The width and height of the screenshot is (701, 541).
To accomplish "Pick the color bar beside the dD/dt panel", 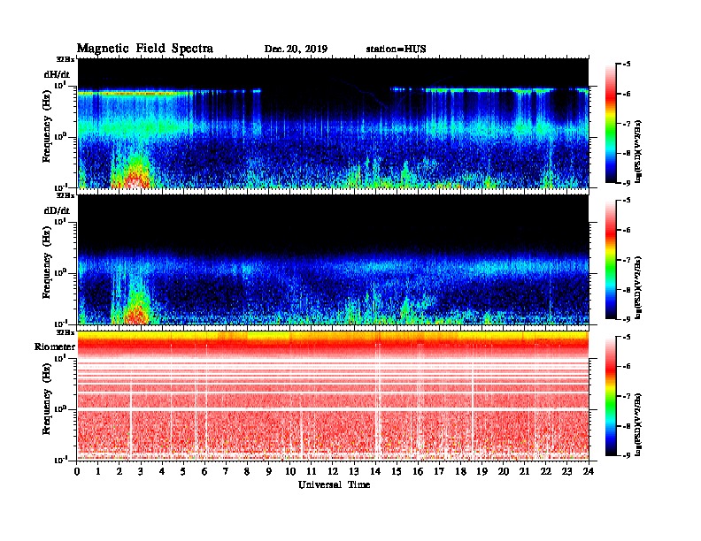I will 611,260.
